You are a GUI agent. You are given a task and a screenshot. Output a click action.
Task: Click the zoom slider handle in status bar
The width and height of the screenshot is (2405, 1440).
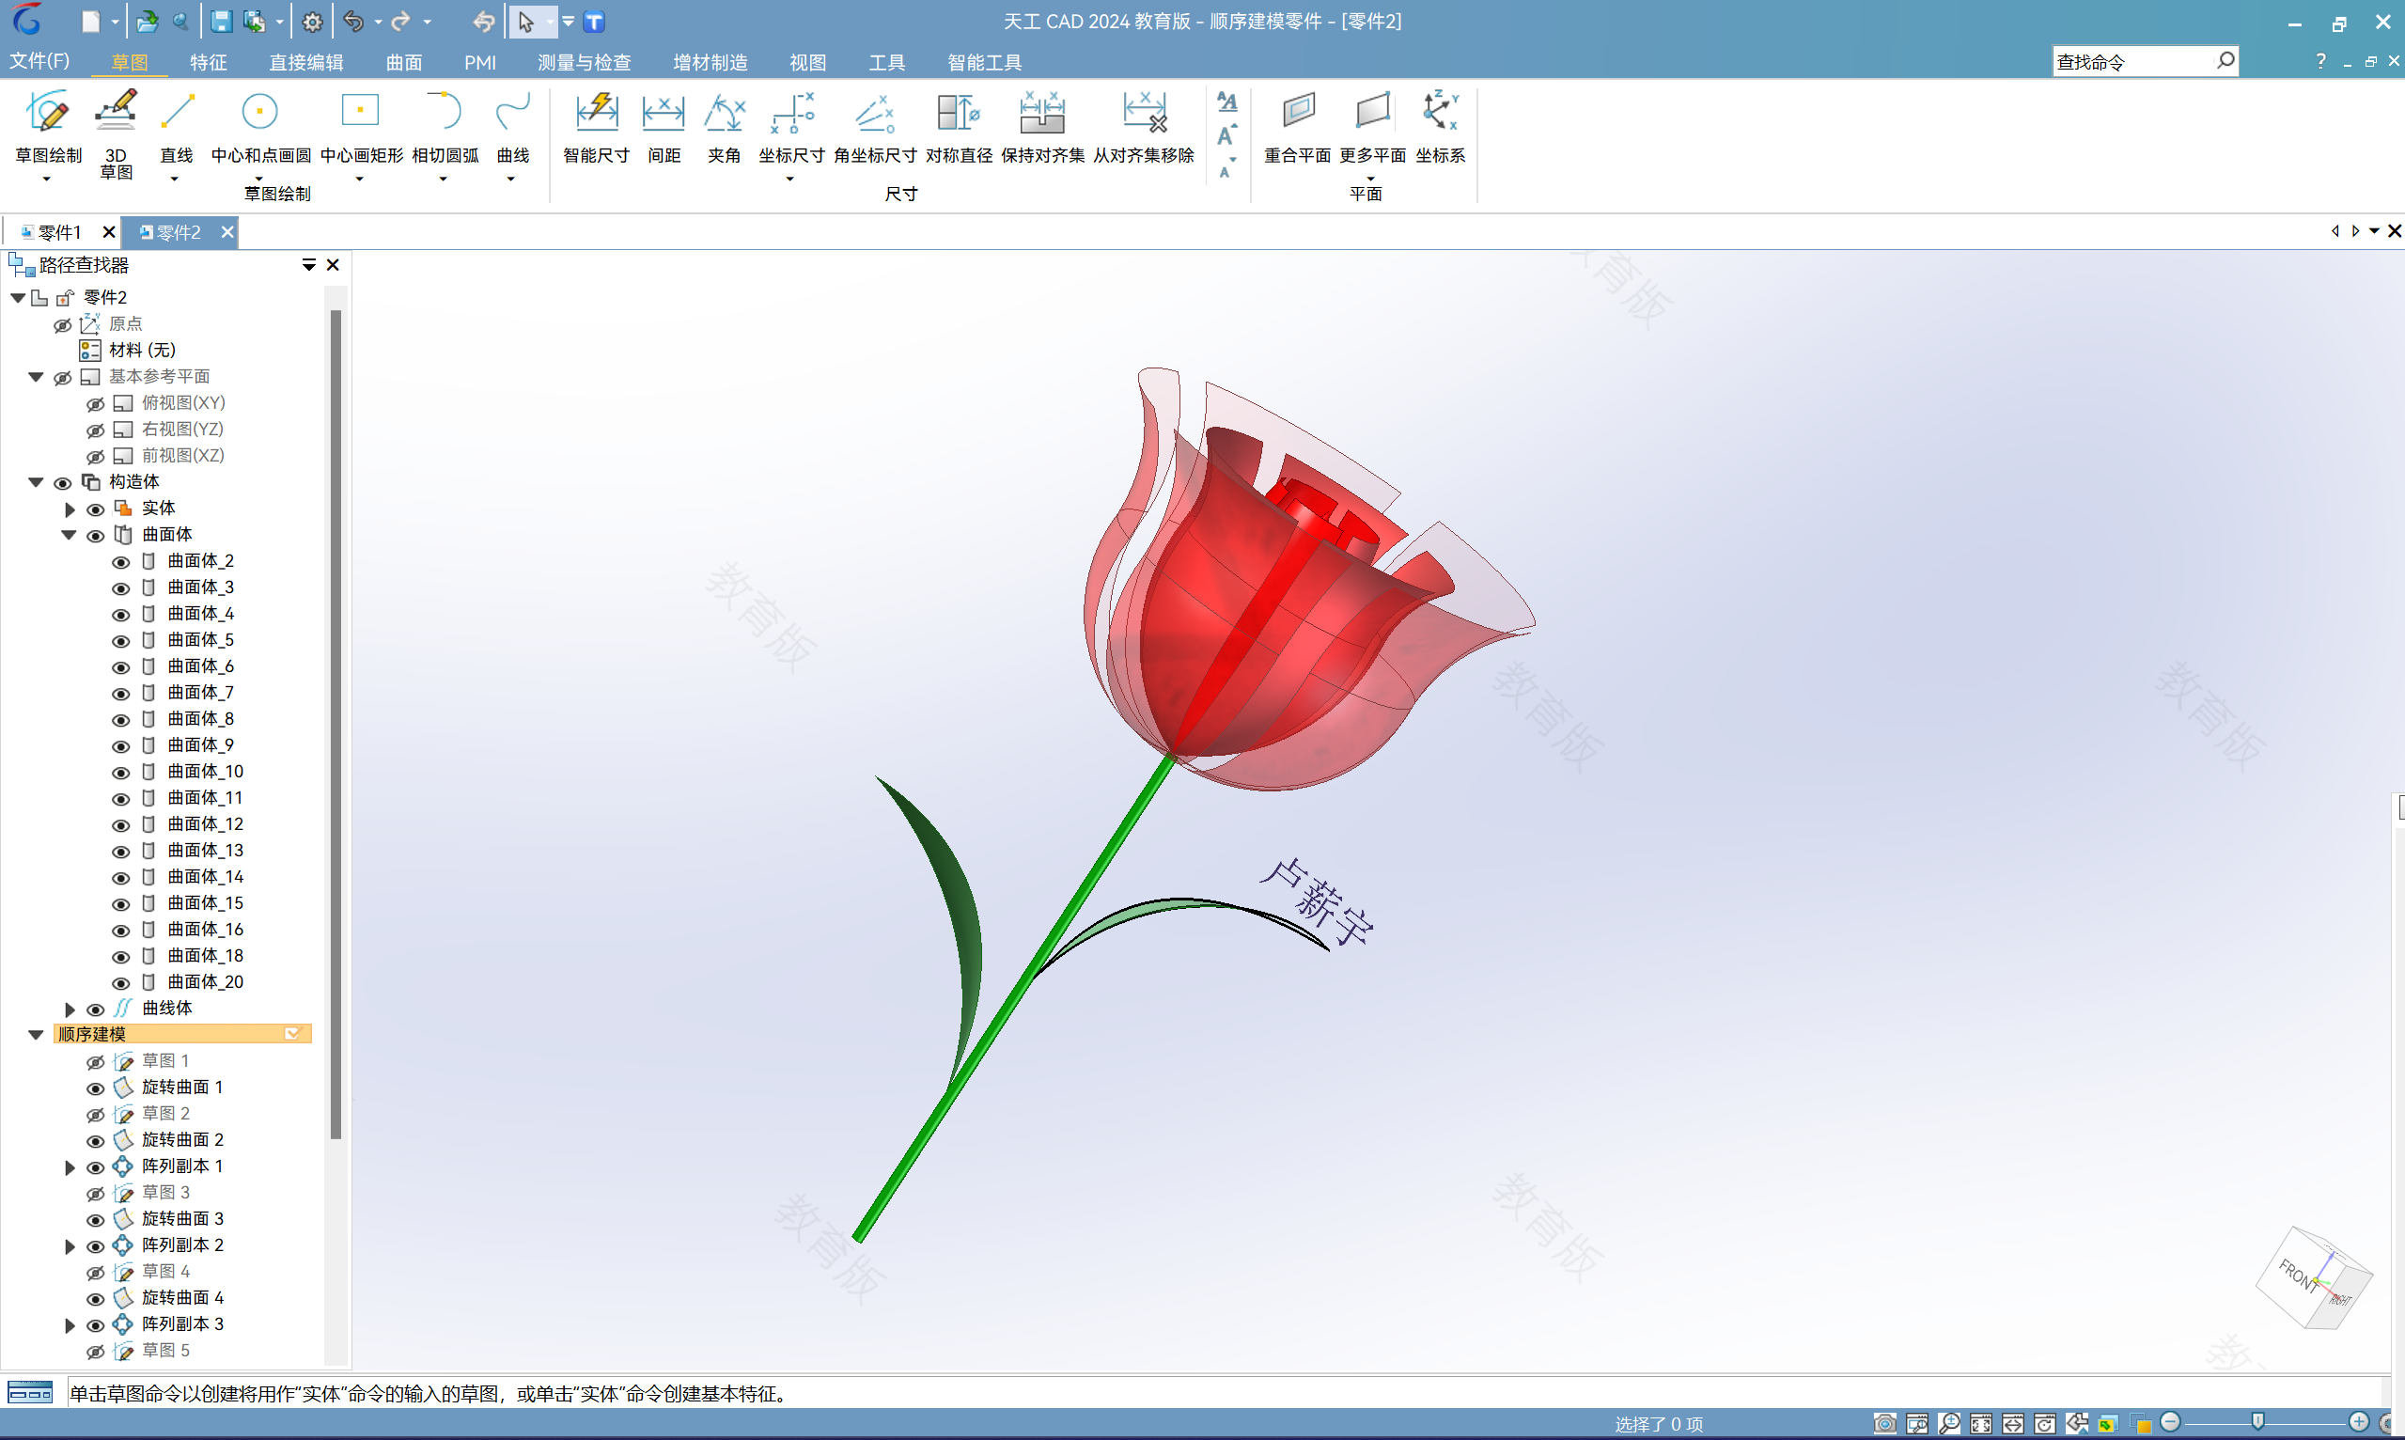point(2257,1422)
